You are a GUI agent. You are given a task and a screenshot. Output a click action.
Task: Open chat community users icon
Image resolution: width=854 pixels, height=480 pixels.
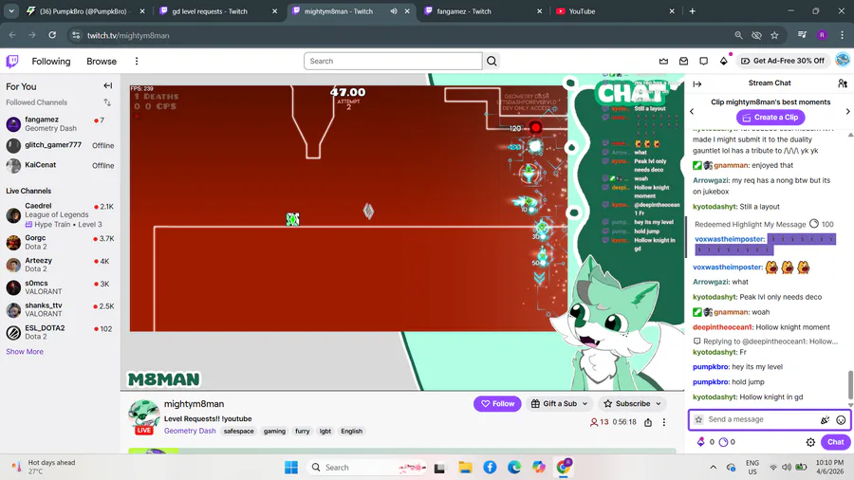(842, 83)
